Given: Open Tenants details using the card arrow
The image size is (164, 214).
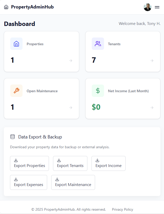Looking at the screenshot, I should pyautogui.click(x=152, y=61).
